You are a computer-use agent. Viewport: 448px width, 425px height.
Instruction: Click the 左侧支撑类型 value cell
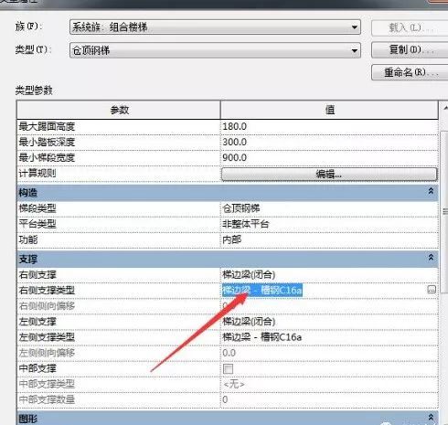point(329,337)
